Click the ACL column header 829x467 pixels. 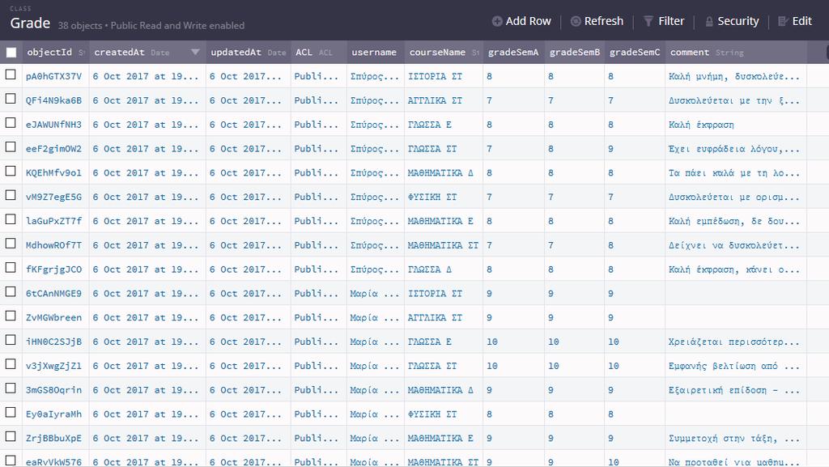(318, 53)
